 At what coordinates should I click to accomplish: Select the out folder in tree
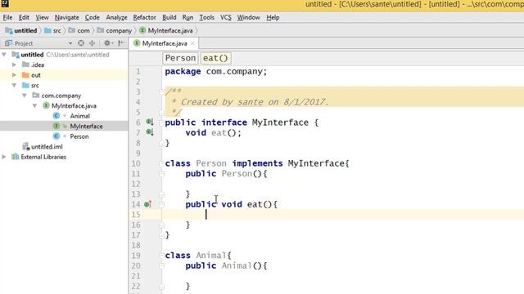pyautogui.click(x=31, y=75)
